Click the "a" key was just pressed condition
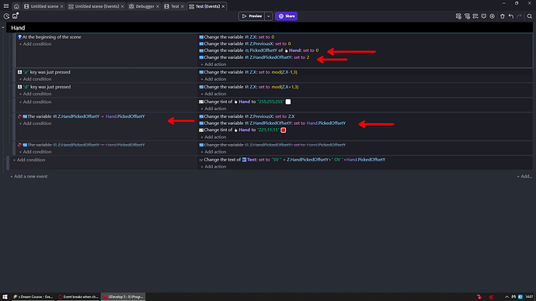This screenshot has height=301, width=536. (x=44, y=72)
